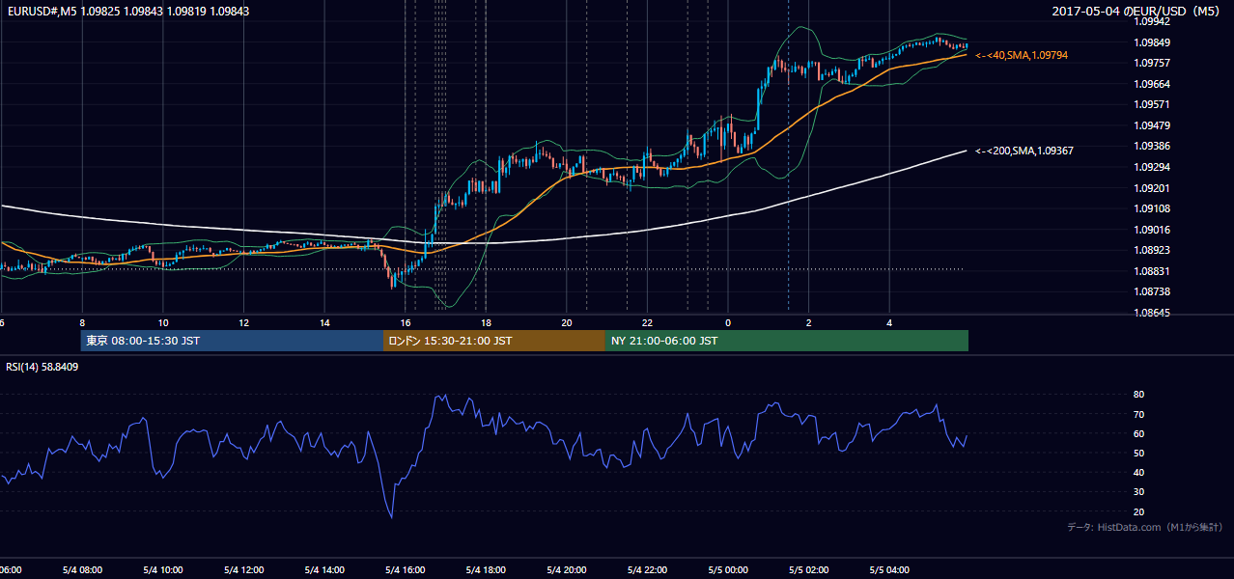Click the 5/5 04:00 date label
The image size is (1234, 579).
coord(890,569)
